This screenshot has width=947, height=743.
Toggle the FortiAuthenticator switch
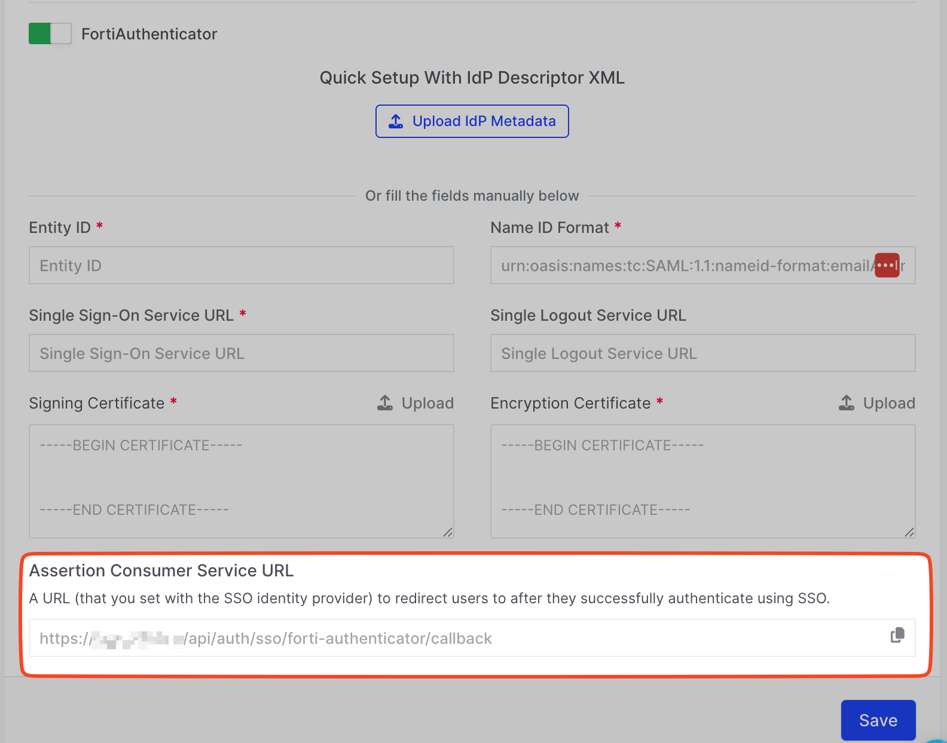[x=50, y=33]
